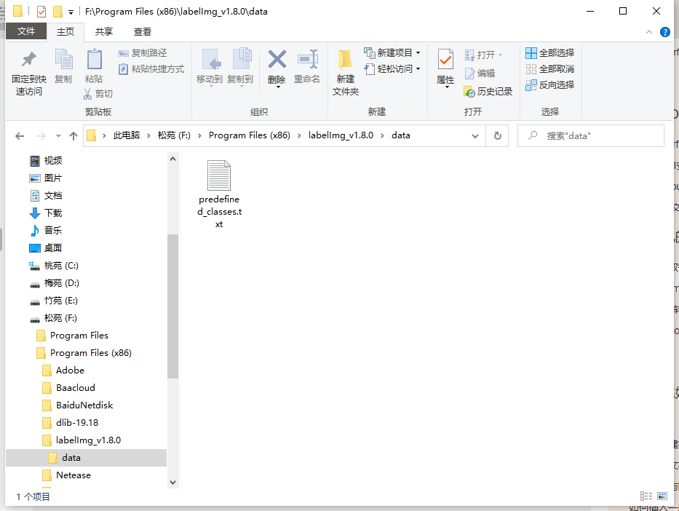Pin current folder to 快速访问
Image resolution: width=679 pixels, height=511 pixels.
28,70
